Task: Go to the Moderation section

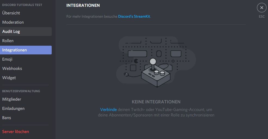Action: tap(13, 22)
